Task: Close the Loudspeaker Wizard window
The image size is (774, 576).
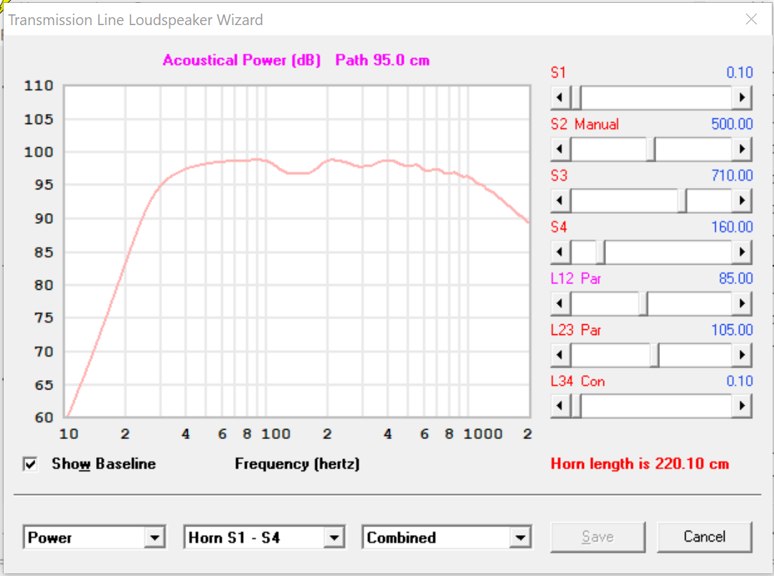Action: (x=751, y=19)
